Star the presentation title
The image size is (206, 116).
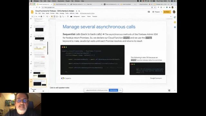pyautogui.click(x=77, y=11)
